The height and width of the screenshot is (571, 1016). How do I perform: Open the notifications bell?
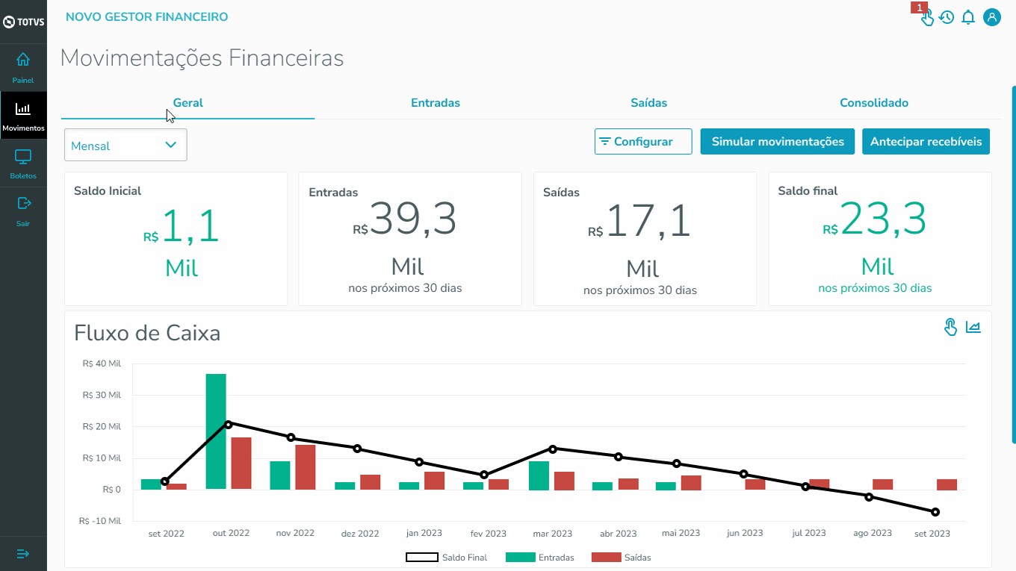point(968,17)
